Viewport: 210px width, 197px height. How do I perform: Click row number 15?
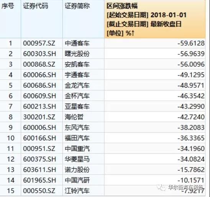point(11,191)
